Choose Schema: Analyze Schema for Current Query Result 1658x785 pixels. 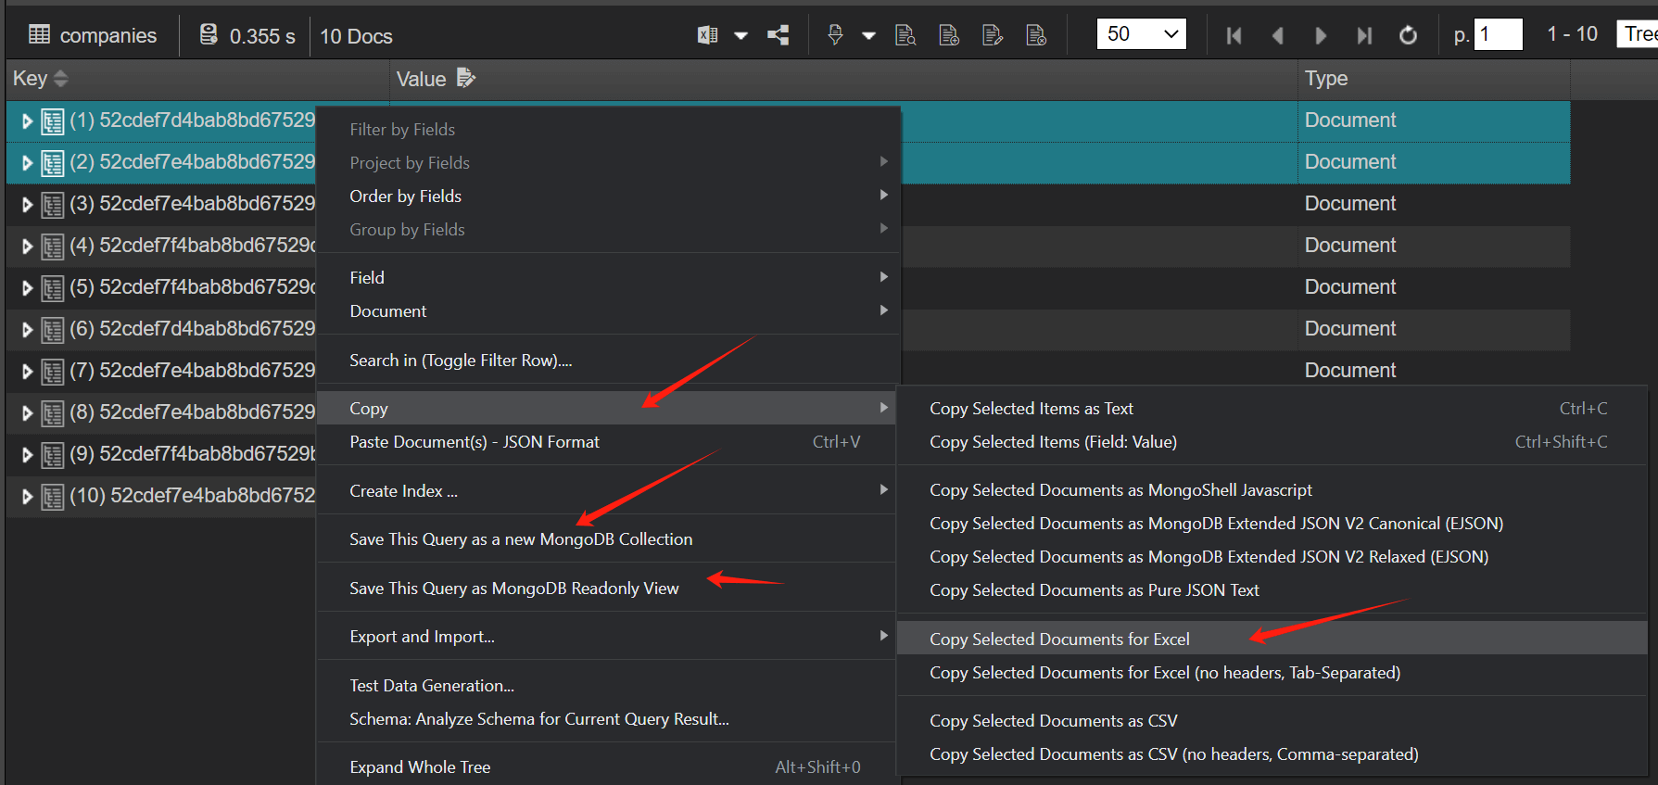607,718
